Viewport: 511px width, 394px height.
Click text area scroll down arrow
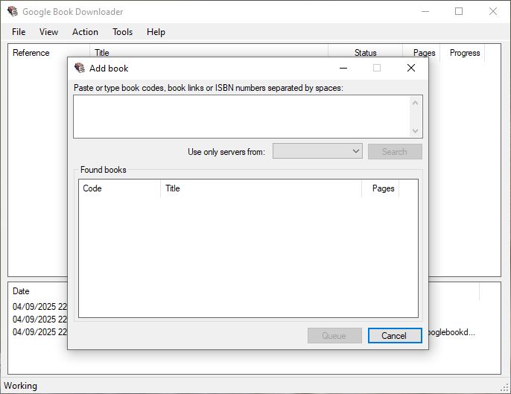point(415,130)
